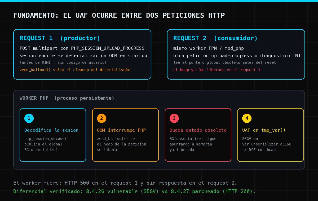
Task: Select the text 'ya liberada'
Action: pyautogui.click(x=182, y=150)
